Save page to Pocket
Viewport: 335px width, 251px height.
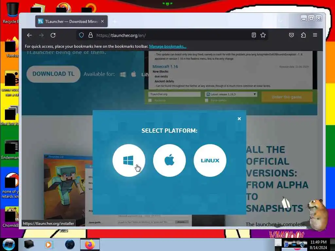click(291, 35)
